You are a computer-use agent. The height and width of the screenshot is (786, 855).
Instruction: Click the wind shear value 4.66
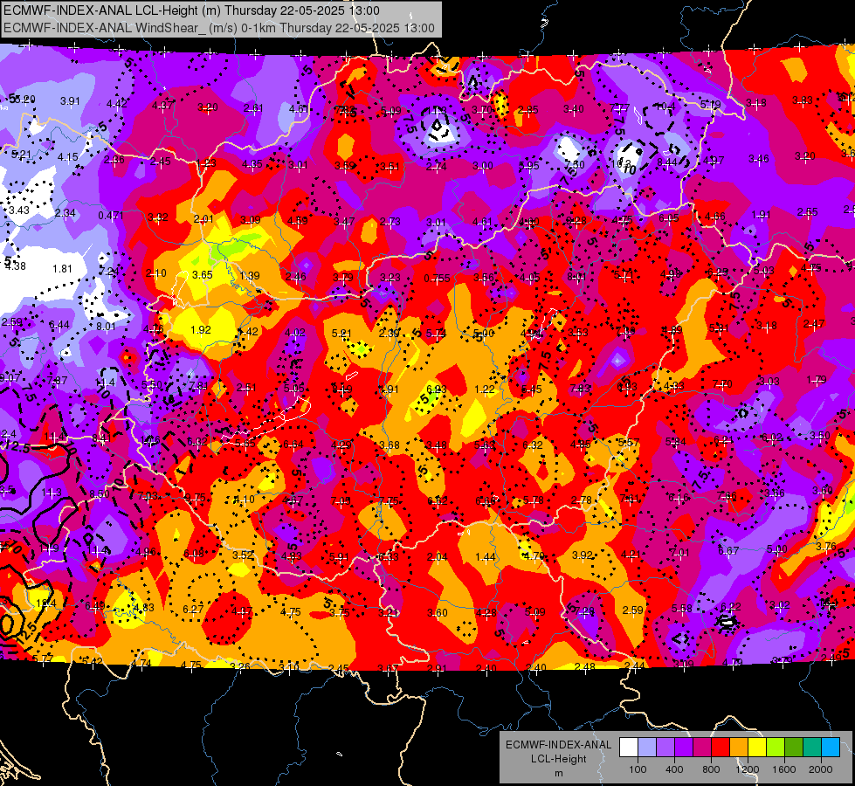(x=715, y=217)
